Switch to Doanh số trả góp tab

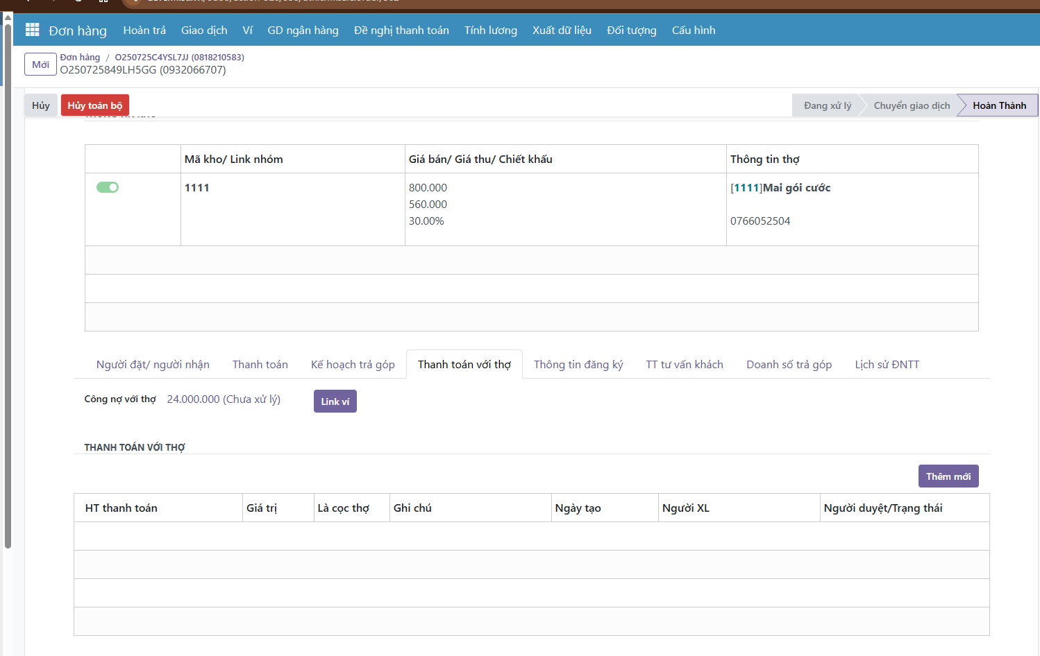click(789, 365)
